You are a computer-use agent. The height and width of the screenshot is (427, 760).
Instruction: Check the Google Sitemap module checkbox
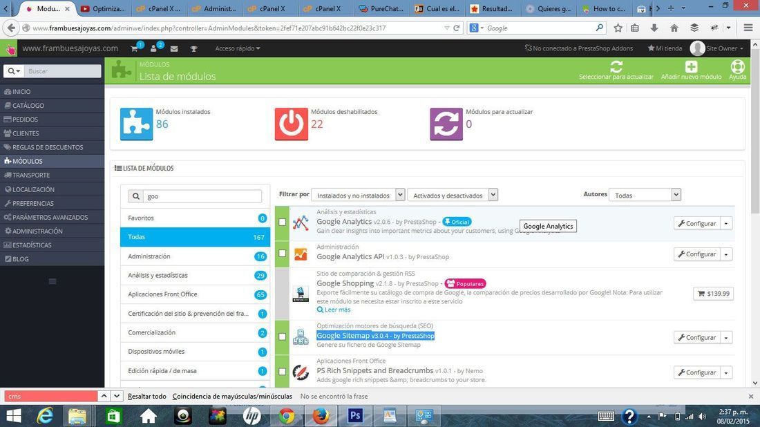pos(282,336)
